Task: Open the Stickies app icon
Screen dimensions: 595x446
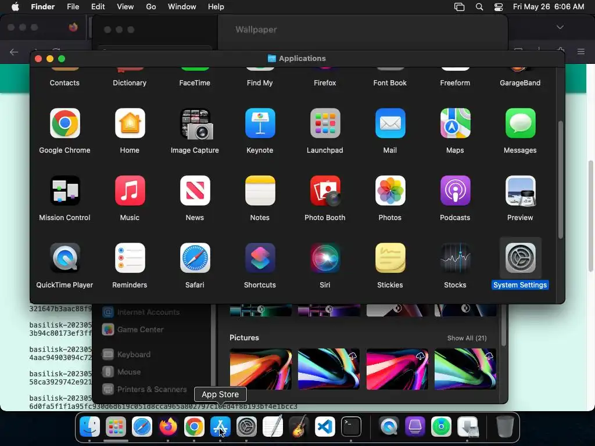Action: (x=390, y=258)
